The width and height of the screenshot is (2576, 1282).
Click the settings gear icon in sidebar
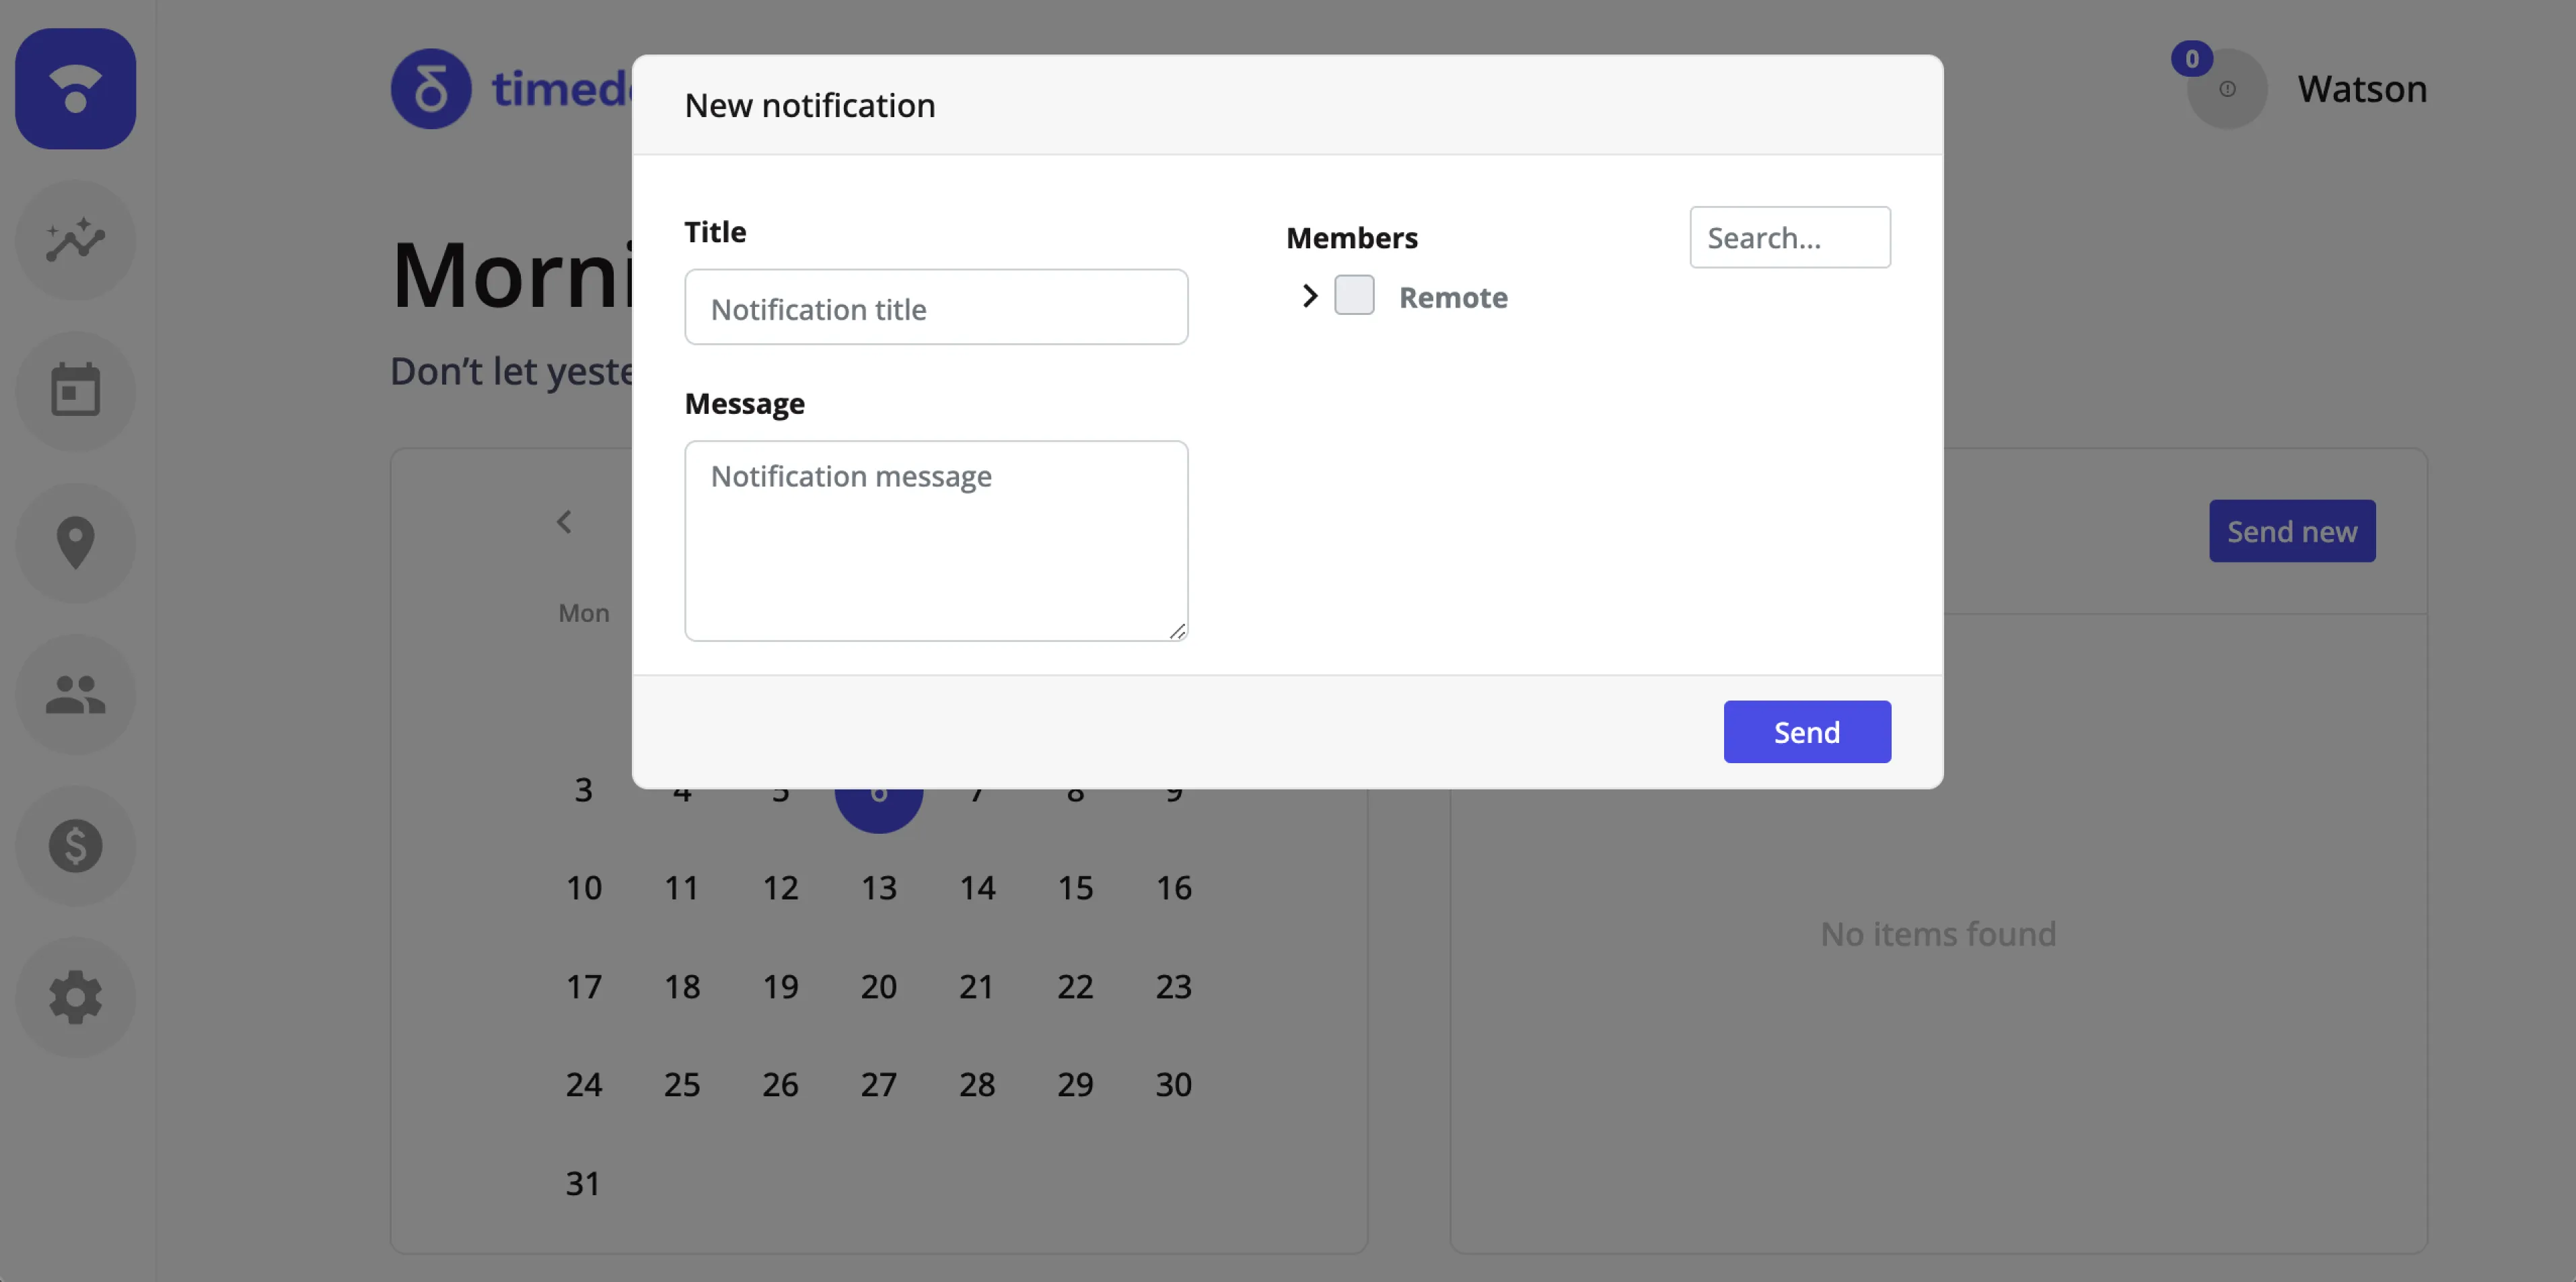75,993
